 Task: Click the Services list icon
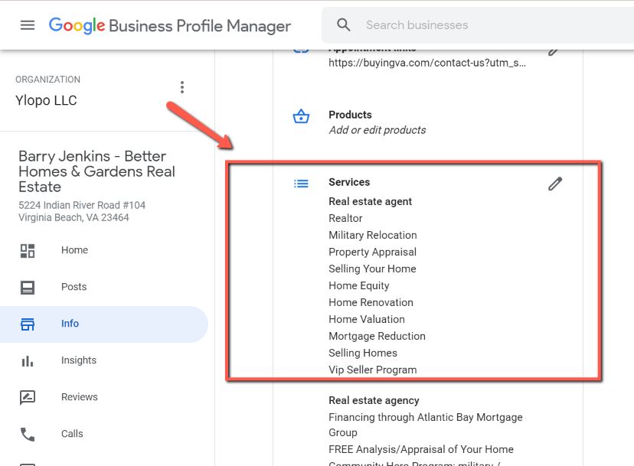301,184
